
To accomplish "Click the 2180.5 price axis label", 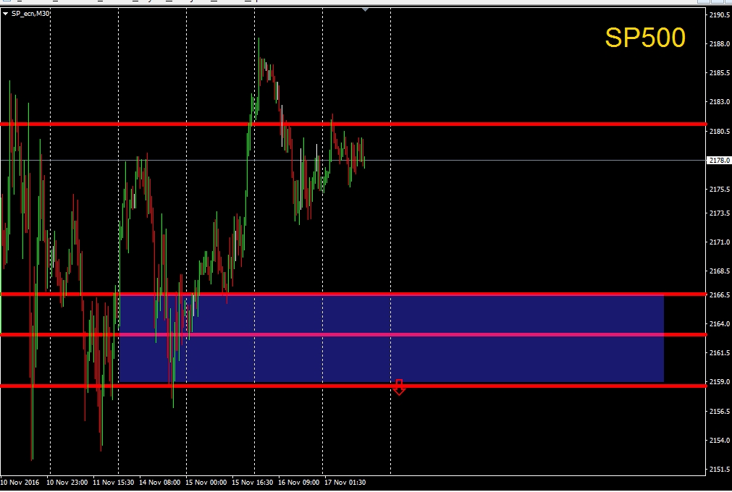I will [720, 132].
